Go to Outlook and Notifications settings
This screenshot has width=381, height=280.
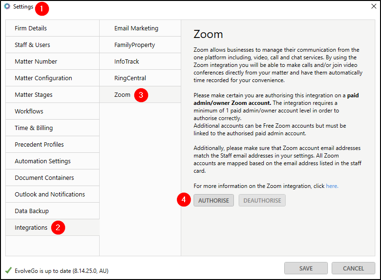click(52, 194)
